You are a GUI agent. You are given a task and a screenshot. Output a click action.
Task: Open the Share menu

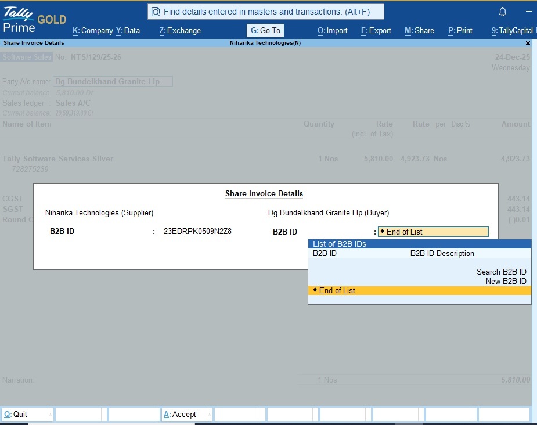tap(419, 30)
